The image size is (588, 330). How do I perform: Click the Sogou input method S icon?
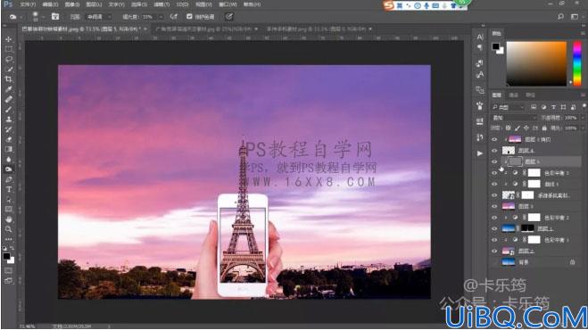(x=388, y=5)
